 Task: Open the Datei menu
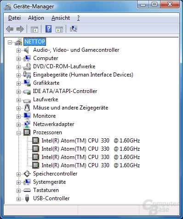coord(14,18)
